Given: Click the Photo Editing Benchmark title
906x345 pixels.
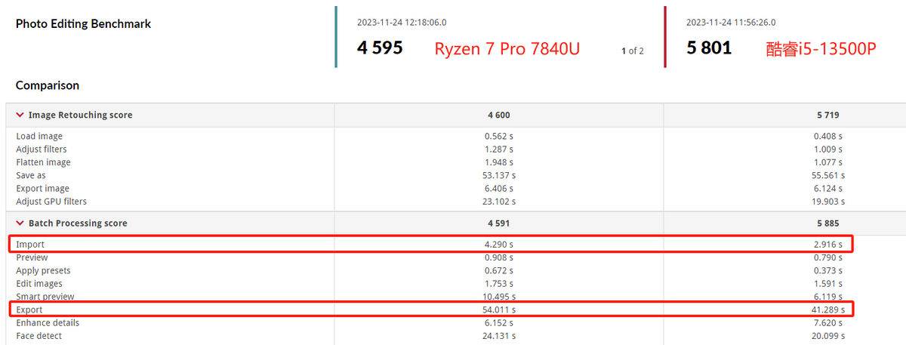Looking at the screenshot, I should click(83, 24).
